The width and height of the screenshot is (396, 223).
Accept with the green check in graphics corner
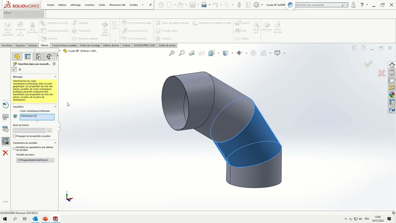(x=368, y=64)
